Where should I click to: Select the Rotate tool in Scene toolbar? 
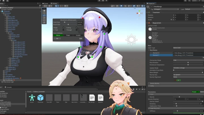44,15
